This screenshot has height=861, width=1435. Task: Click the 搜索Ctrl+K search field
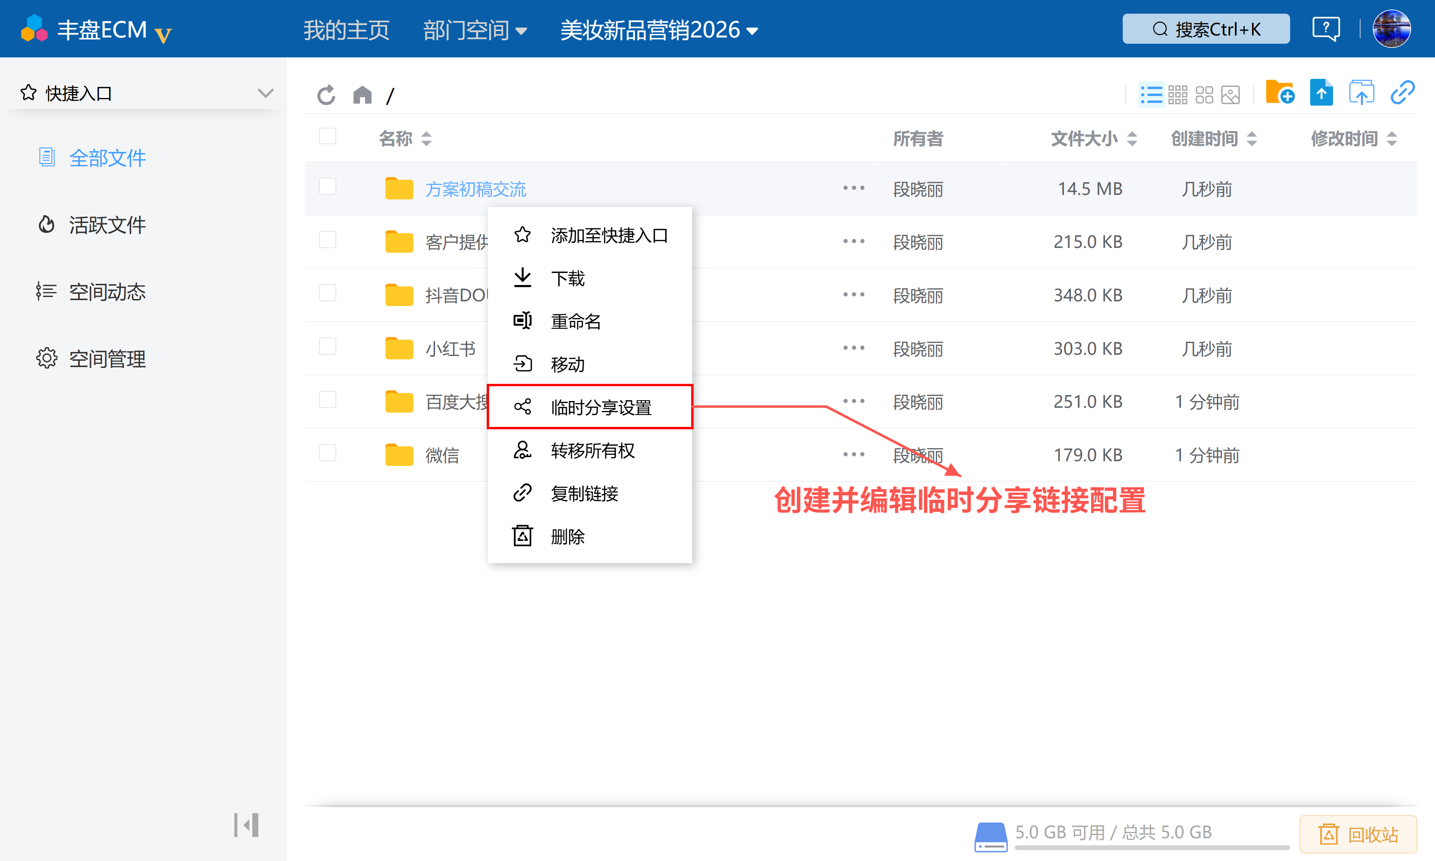click(1206, 29)
